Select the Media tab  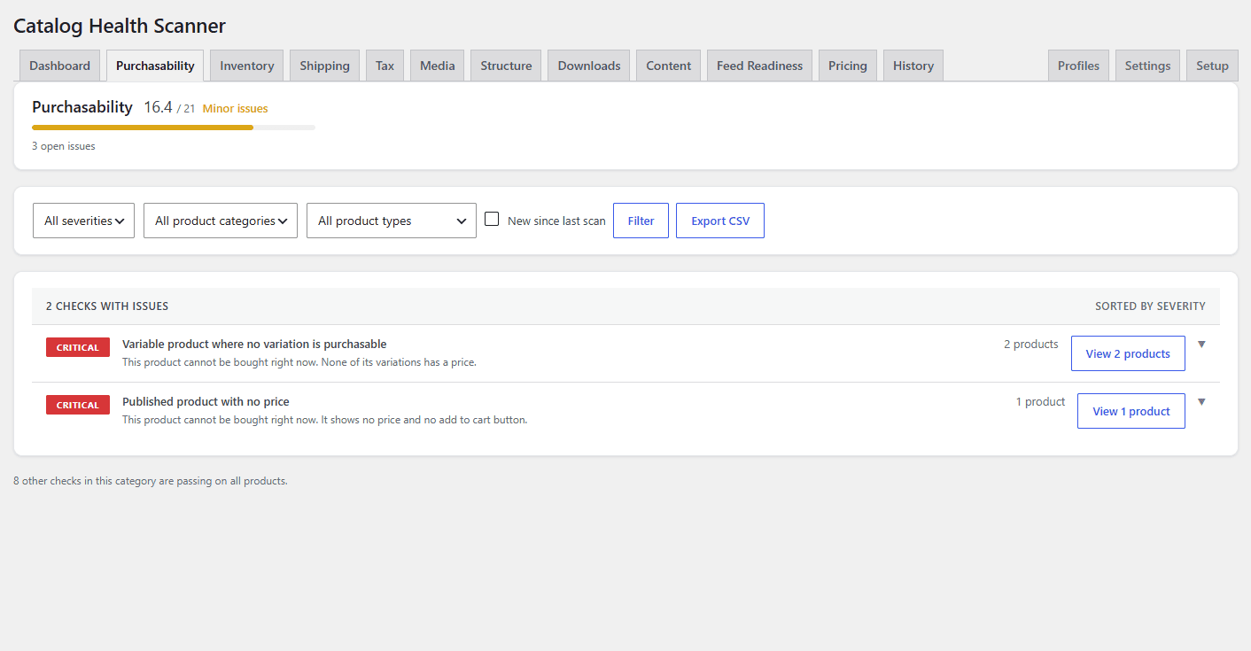point(437,66)
